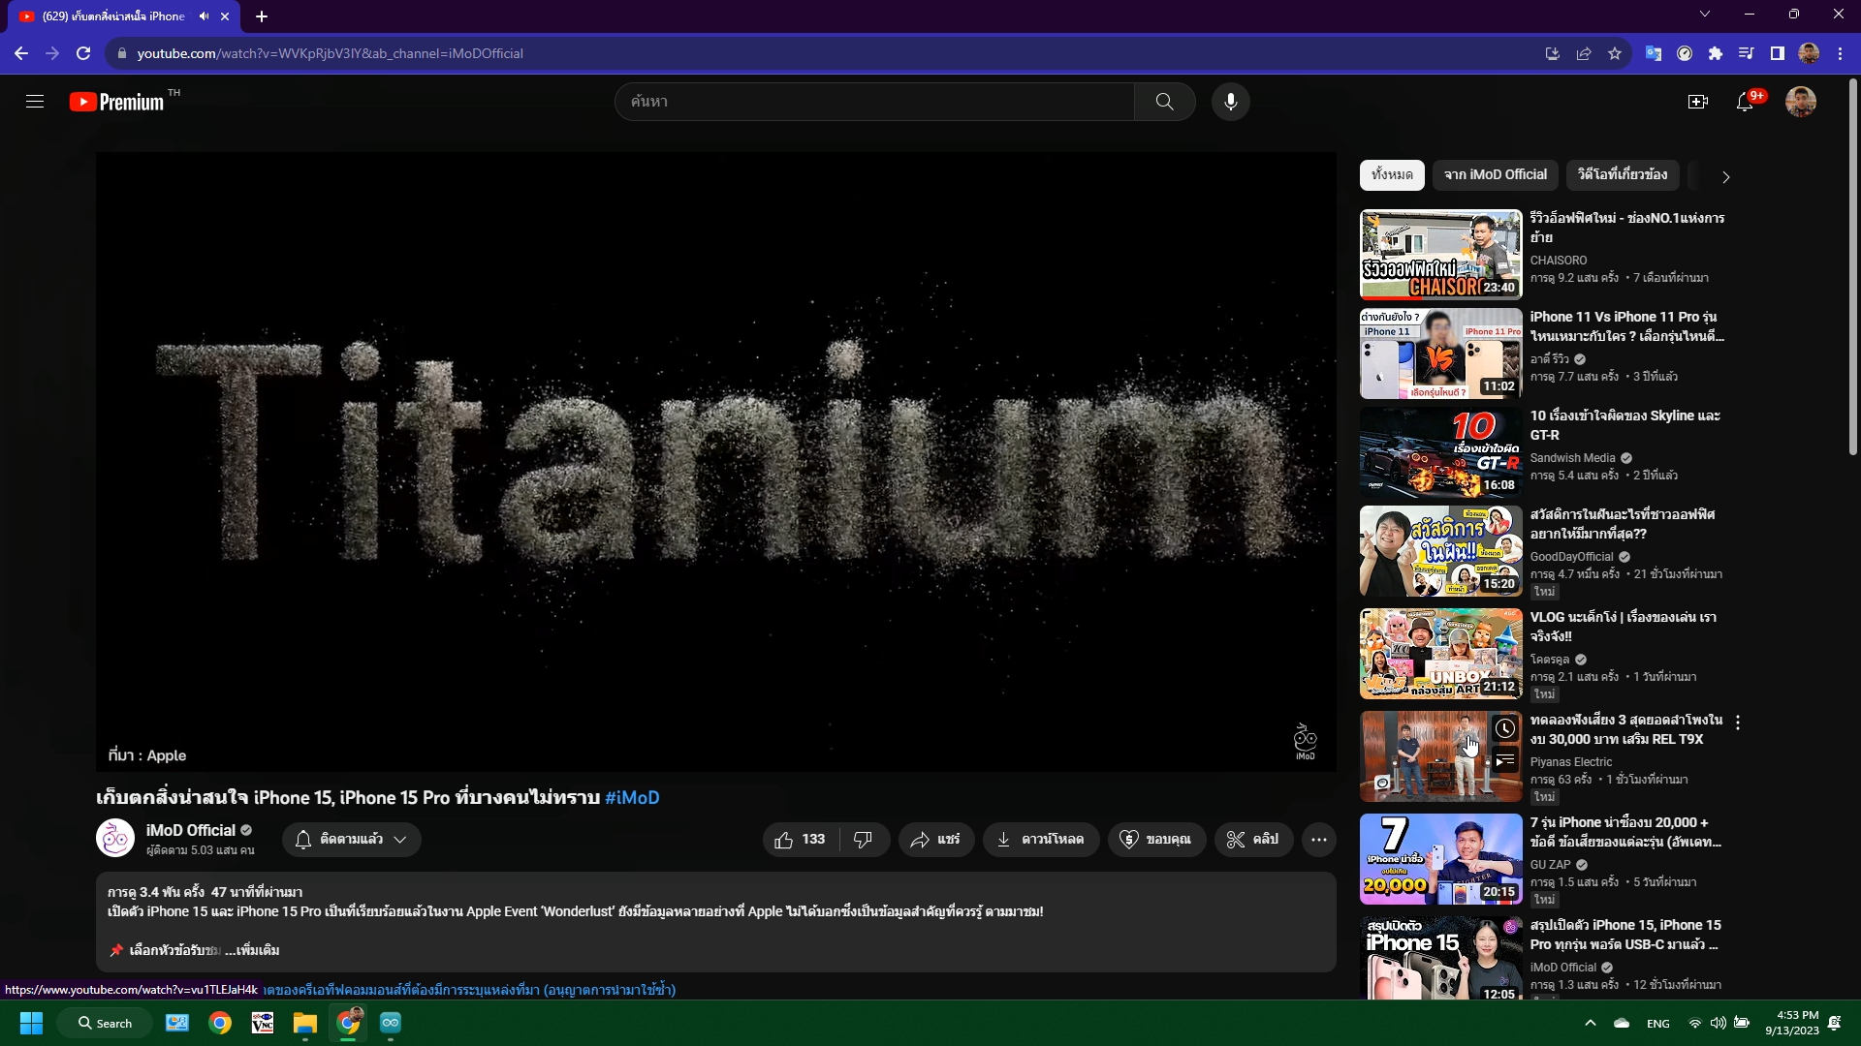Open the YouTube account avatar menu
Viewport: 1861px width, 1046px height.
click(x=1801, y=102)
